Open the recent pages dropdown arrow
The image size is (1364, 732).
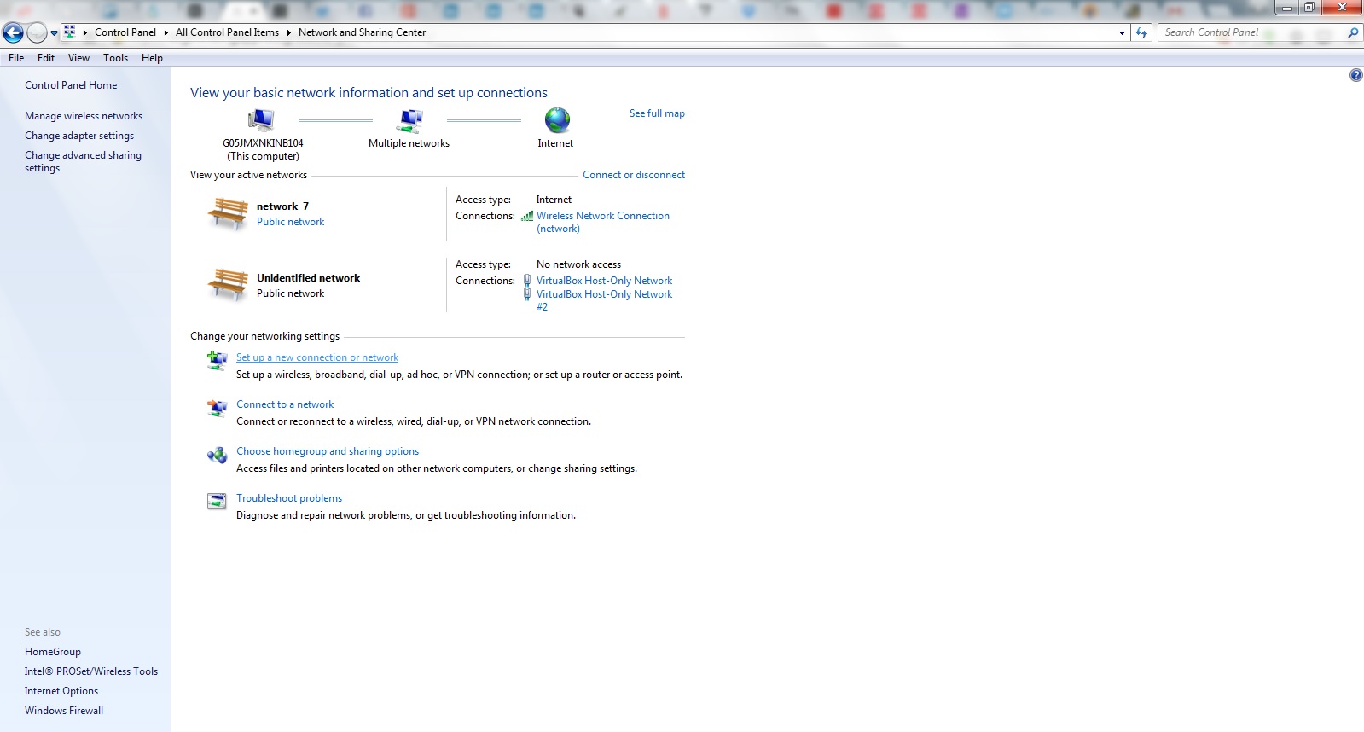pyautogui.click(x=54, y=33)
